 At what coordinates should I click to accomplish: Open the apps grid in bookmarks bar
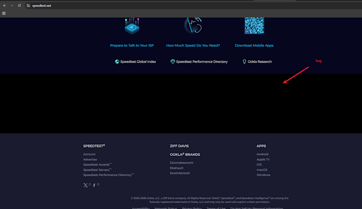point(4,13)
